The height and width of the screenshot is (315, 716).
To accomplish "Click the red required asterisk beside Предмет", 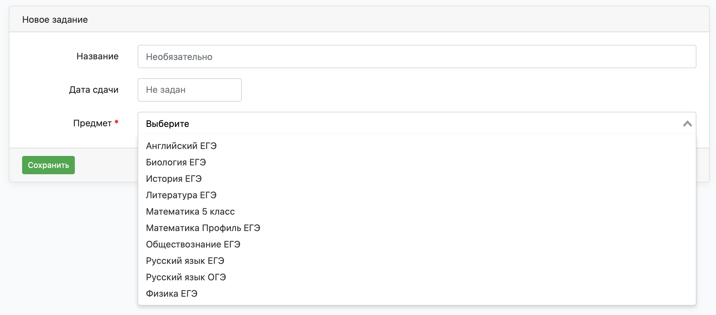I will (116, 122).
